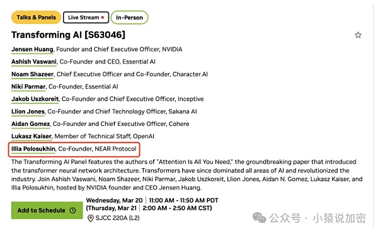Open Jakob Uszkoreit speaker link
This screenshot has width=378, height=233.
coord(35,99)
